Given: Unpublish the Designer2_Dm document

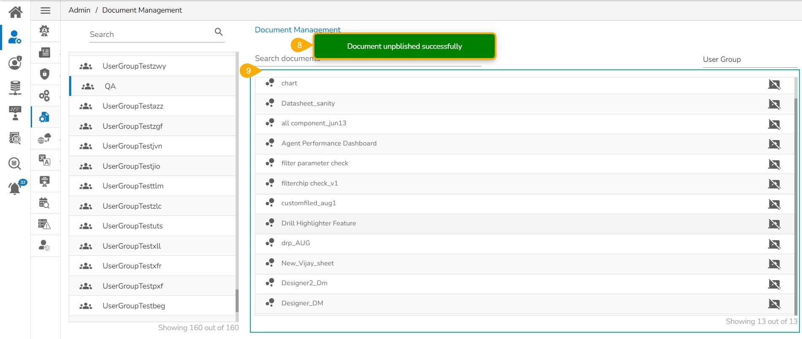Looking at the screenshot, I should 774,284.
